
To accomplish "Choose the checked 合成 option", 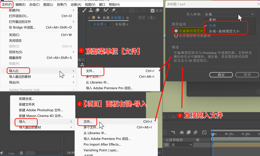I will coord(212,25).
